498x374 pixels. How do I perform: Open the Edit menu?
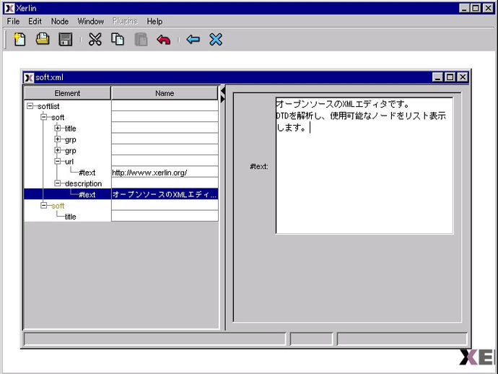(x=35, y=21)
